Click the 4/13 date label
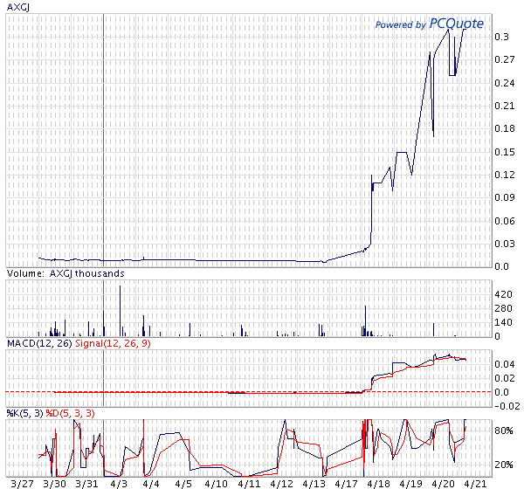 pos(314,484)
